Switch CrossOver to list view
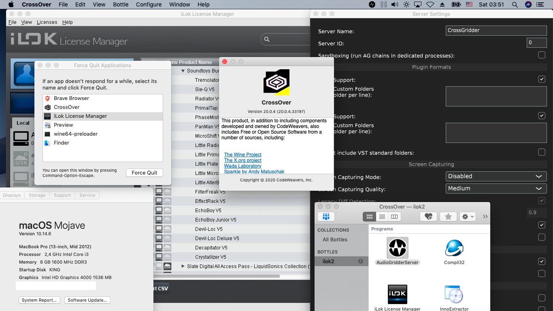The image size is (553, 311). pyautogui.click(x=382, y=217)
